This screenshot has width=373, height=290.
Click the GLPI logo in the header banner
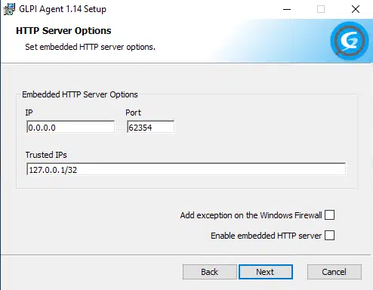pos(350,41)
